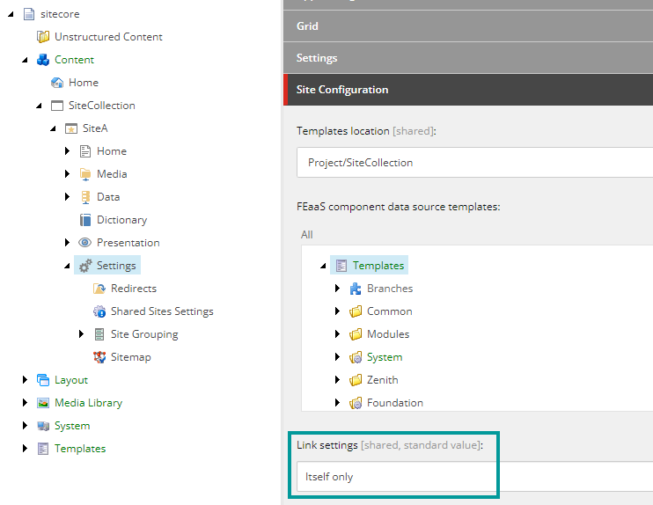
Task: Click the Modules folder icon
Action: click(x=356, y=334)
